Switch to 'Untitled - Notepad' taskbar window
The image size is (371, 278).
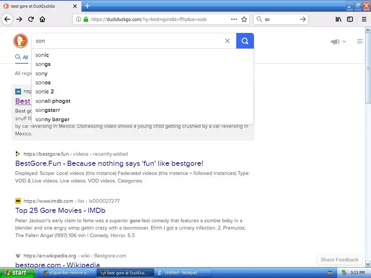(183, 273)
